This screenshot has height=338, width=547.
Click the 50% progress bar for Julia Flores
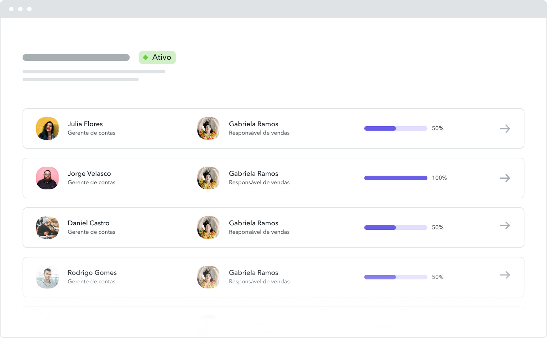coord(396,128)
